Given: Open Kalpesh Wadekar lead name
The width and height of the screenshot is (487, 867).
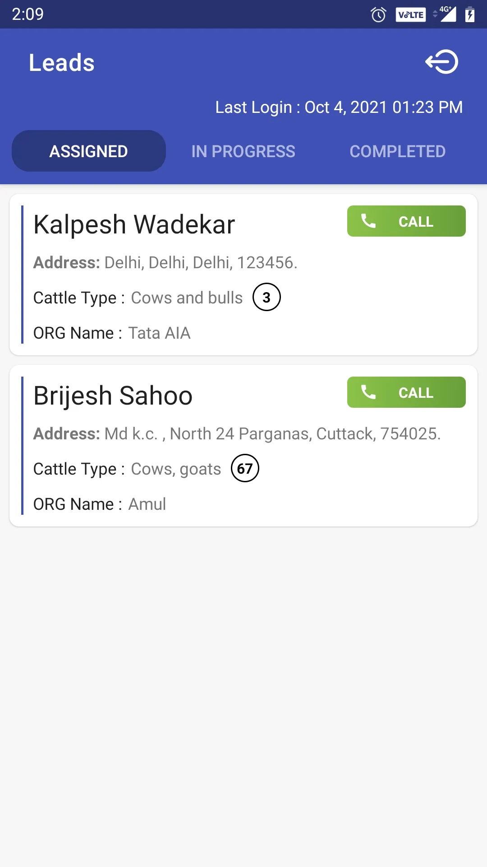Looking at the screenshot, I should [134, 224].
